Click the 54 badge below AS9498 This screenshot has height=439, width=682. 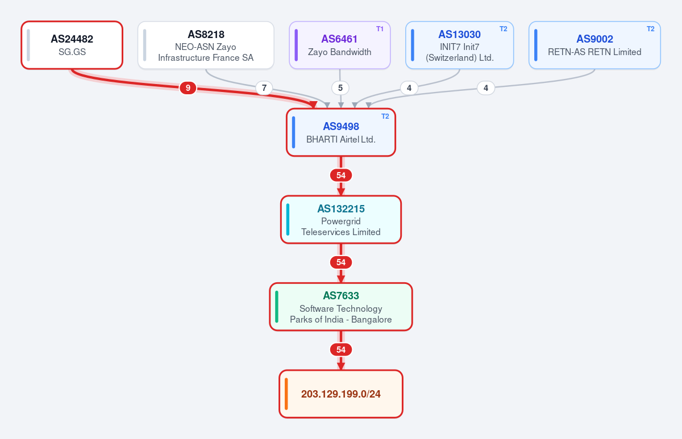(341, 175)
